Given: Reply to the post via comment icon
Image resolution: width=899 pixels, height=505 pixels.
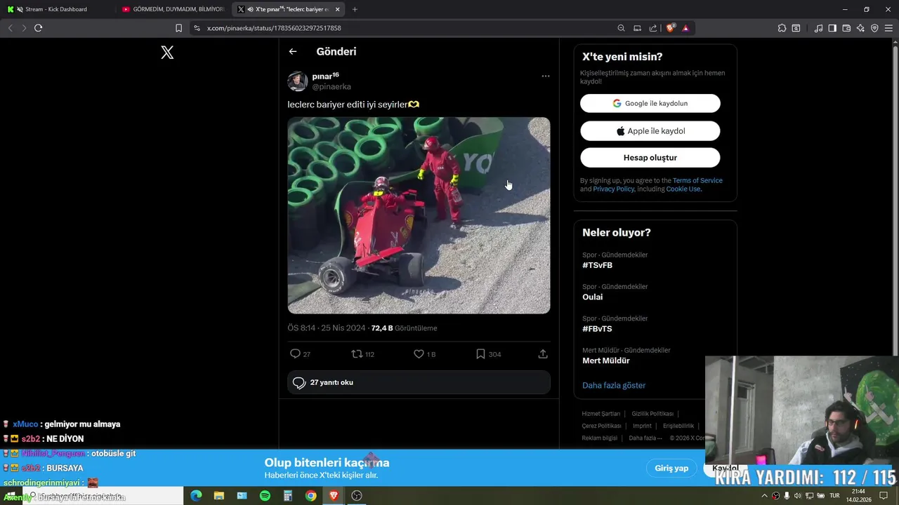Looking at the screenshot, I should click(296, 354).
